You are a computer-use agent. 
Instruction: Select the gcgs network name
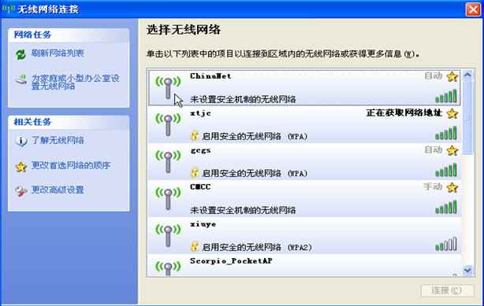pos(201,150)
